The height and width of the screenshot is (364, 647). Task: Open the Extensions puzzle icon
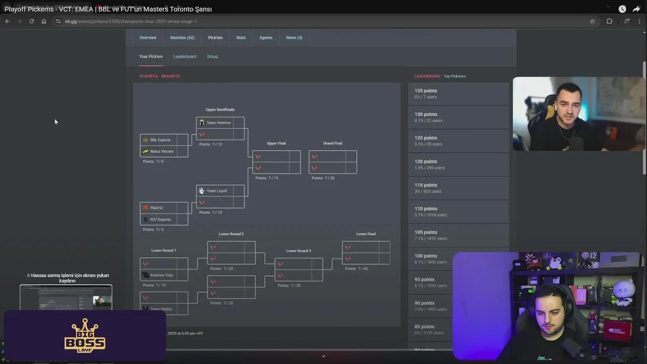(x=609, y=21)
